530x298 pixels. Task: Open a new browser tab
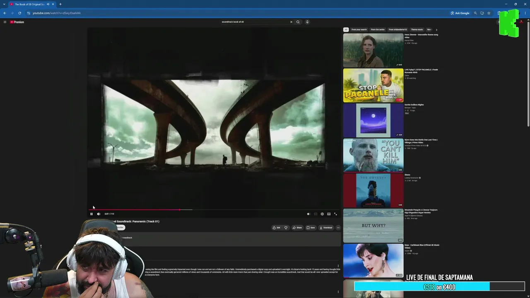point(60,4)
